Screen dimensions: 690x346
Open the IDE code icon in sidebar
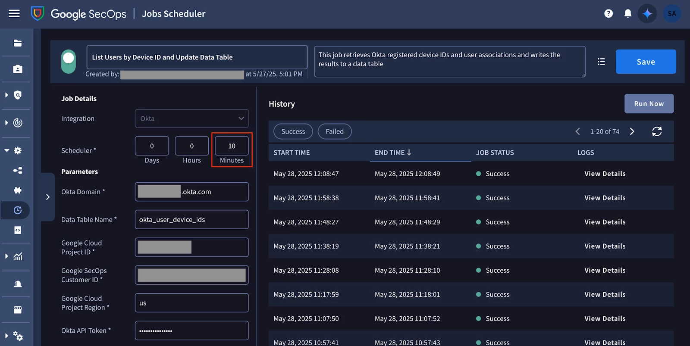tap(18, 230)
